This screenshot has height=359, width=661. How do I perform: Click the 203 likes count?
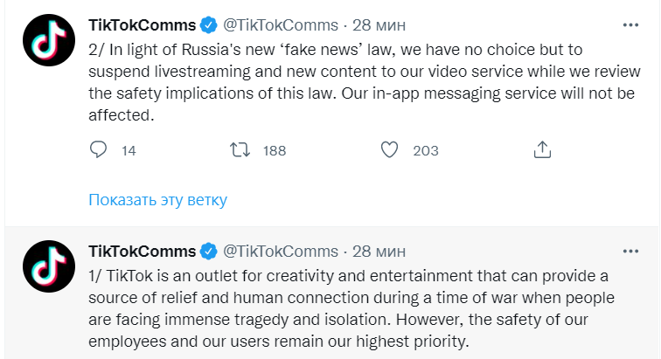tap(426, 151)
